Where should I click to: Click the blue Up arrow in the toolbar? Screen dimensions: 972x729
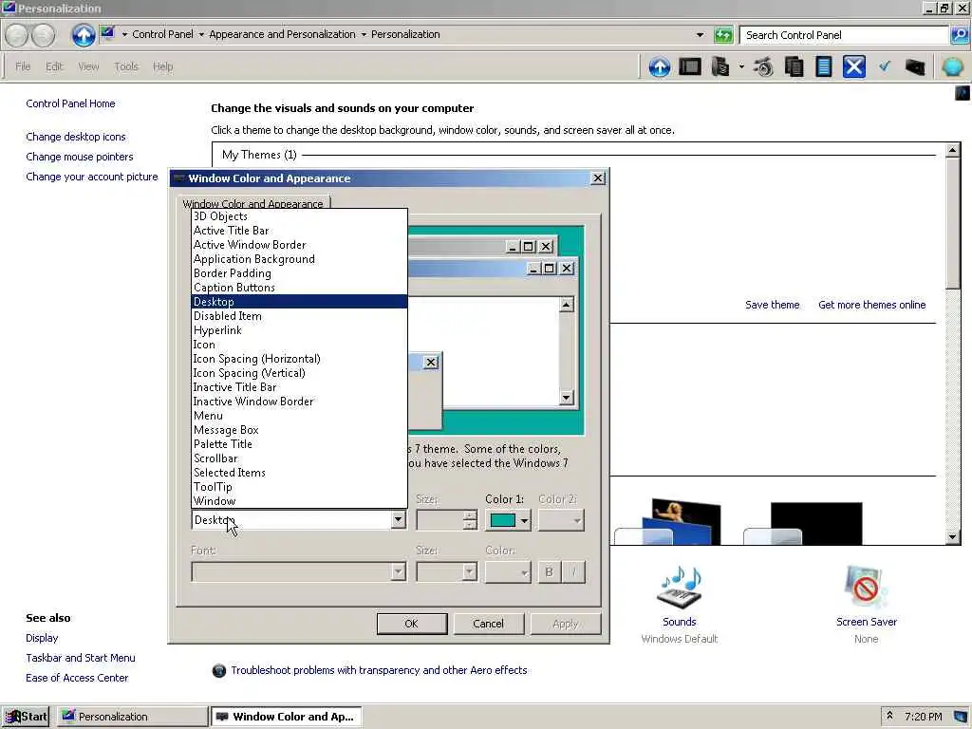pyautogui.click(x=660, y=66)
